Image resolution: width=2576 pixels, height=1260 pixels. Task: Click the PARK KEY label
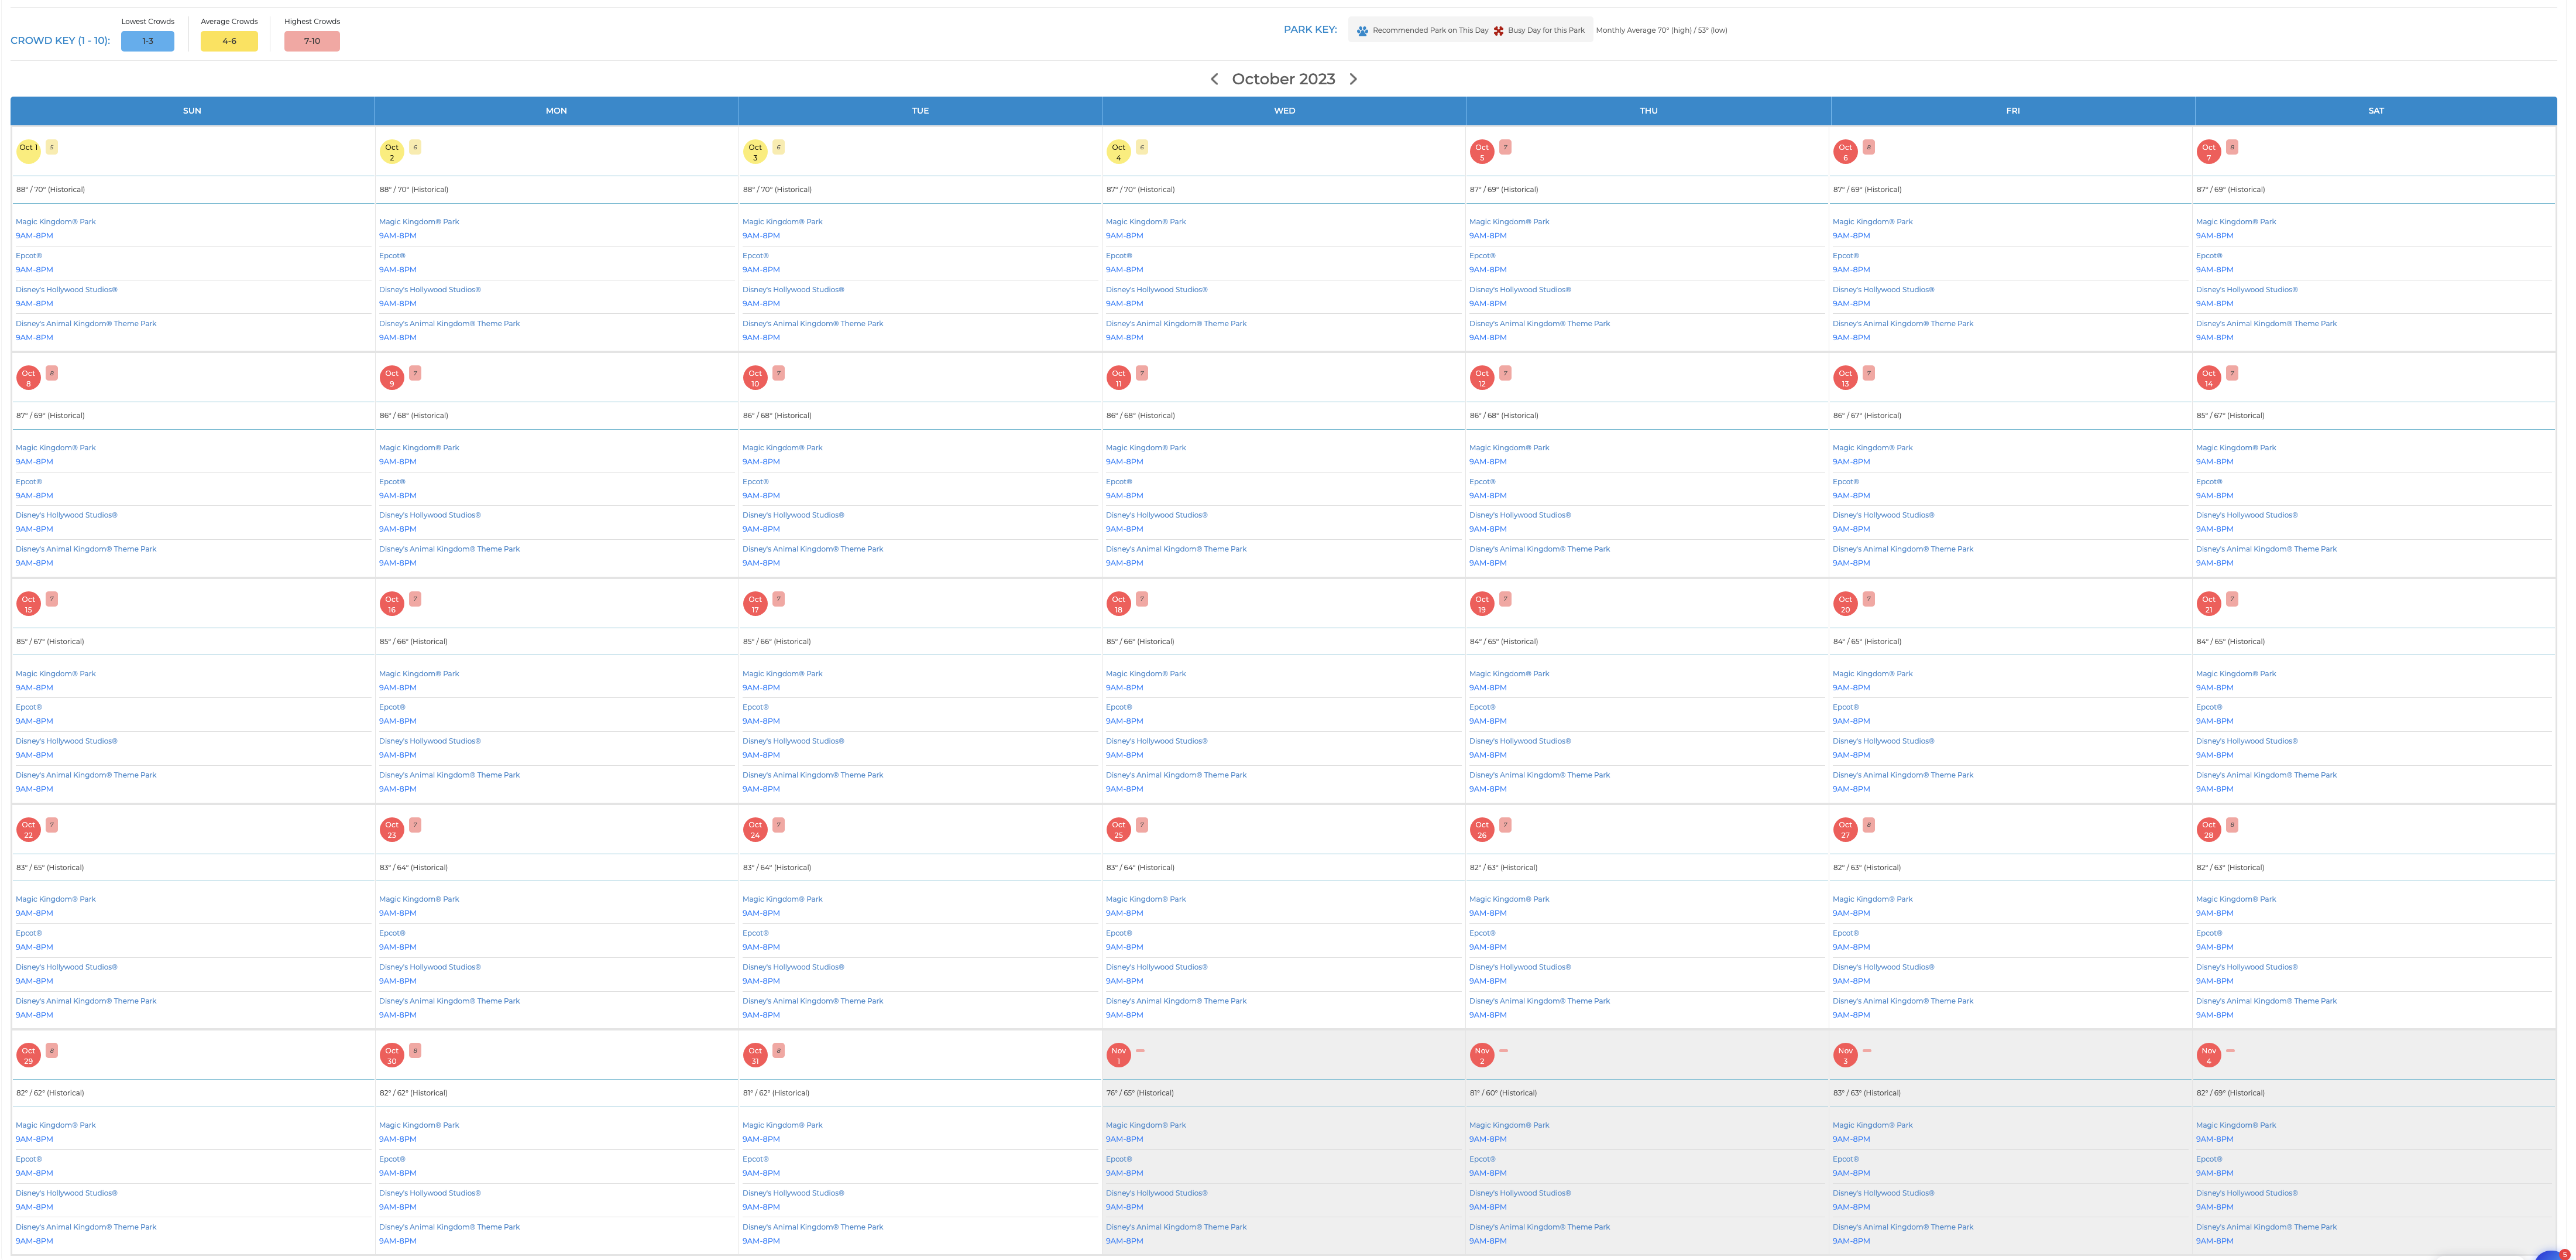point(1310,30)
